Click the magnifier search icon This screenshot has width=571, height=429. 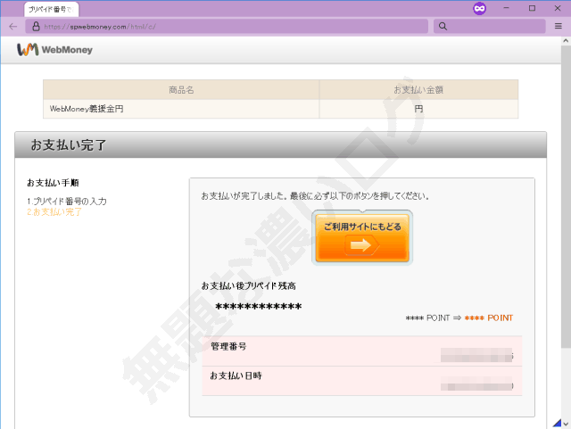[443, 26]
